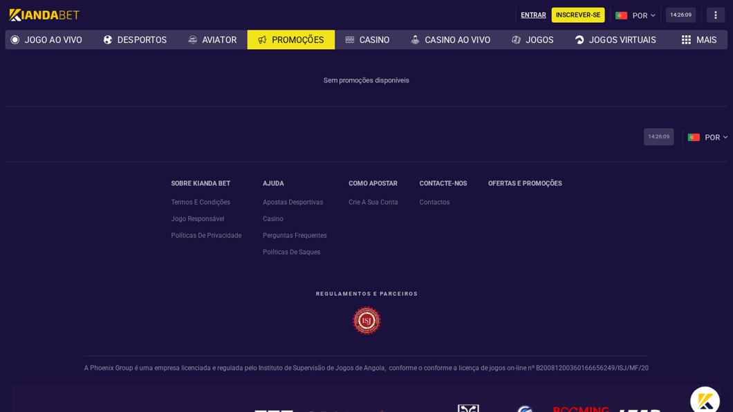
Task: Click the Ajuda heading
Action: [273, 184]
